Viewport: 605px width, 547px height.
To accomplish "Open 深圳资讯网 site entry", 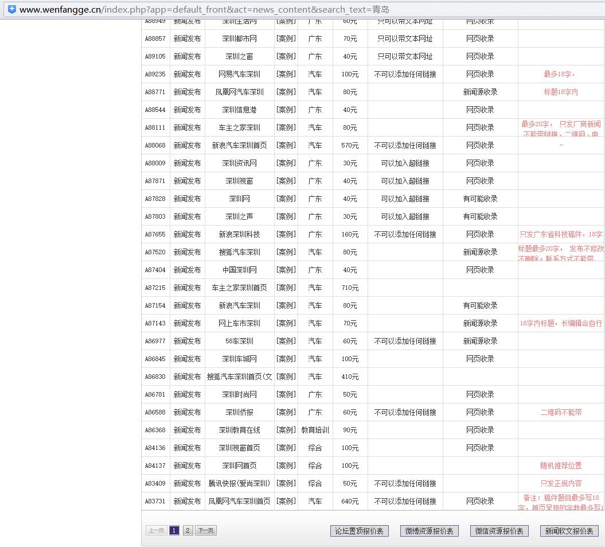I will click(x=239, y=163).
